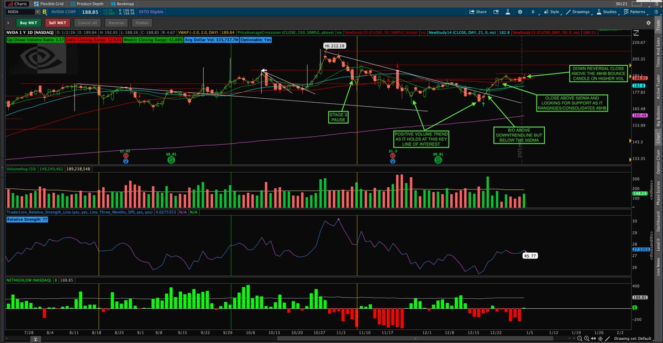Viewport: 663px width, 343px height.
Task: Click the NETHIGHLOW (NASDAQ) study label
Action: click(29, 281)
